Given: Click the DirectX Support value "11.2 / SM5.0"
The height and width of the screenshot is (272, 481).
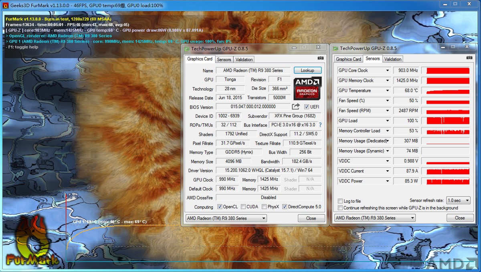Looking at the screenshot, I should 305,134.
